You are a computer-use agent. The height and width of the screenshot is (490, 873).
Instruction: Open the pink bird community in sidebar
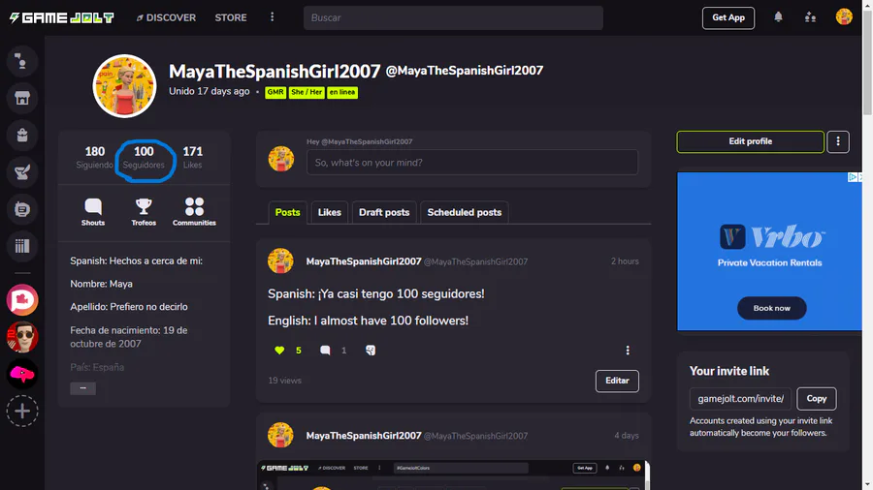click(22, 374)
